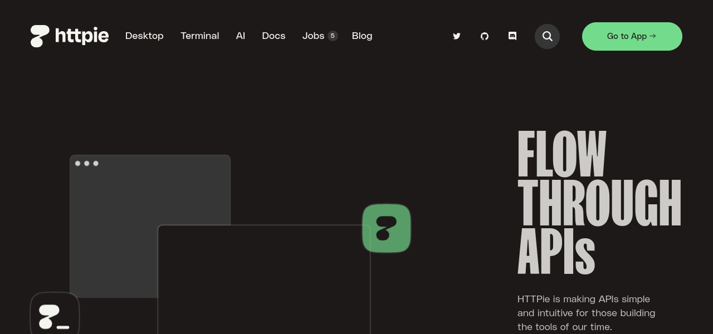Click the dark outlined front window panel
713x334 pixels.
tap(264, 278)
